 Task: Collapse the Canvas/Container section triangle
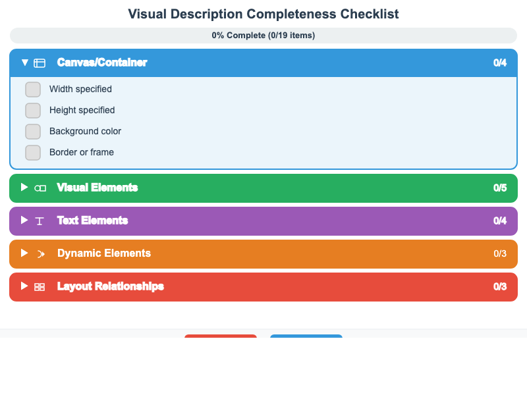24,63
